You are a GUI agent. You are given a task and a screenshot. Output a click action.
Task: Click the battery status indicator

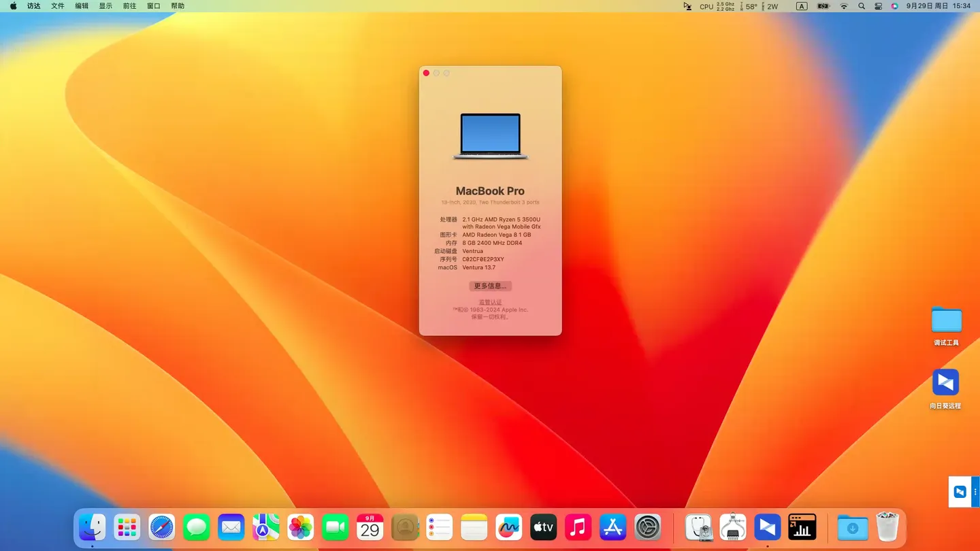click(823, 6)
